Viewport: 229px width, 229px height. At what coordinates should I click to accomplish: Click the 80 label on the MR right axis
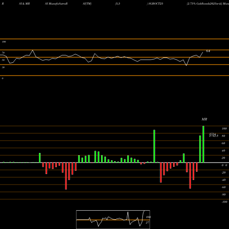[224, 136]
